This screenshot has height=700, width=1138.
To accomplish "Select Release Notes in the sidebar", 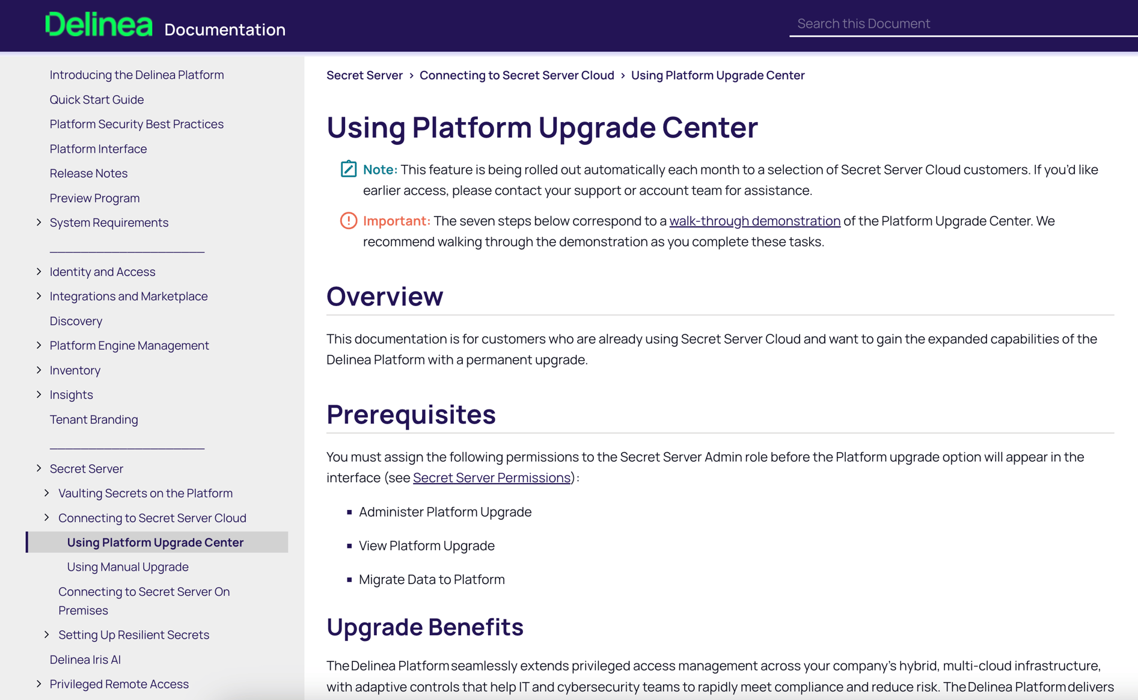I will pyautogui.click(x=88, y=173).
